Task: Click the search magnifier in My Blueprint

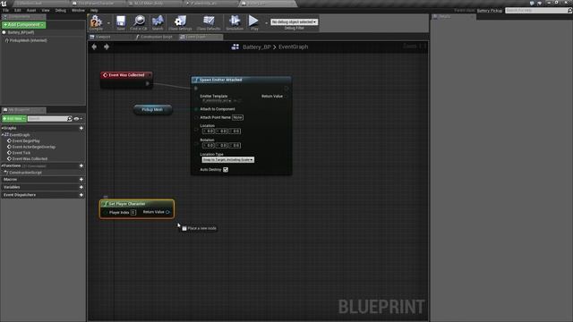Action: coord(70,119)
